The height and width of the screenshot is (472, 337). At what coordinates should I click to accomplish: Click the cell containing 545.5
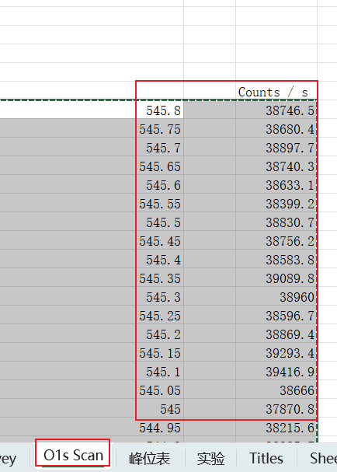pyautogui.click(x=160, y=222)
